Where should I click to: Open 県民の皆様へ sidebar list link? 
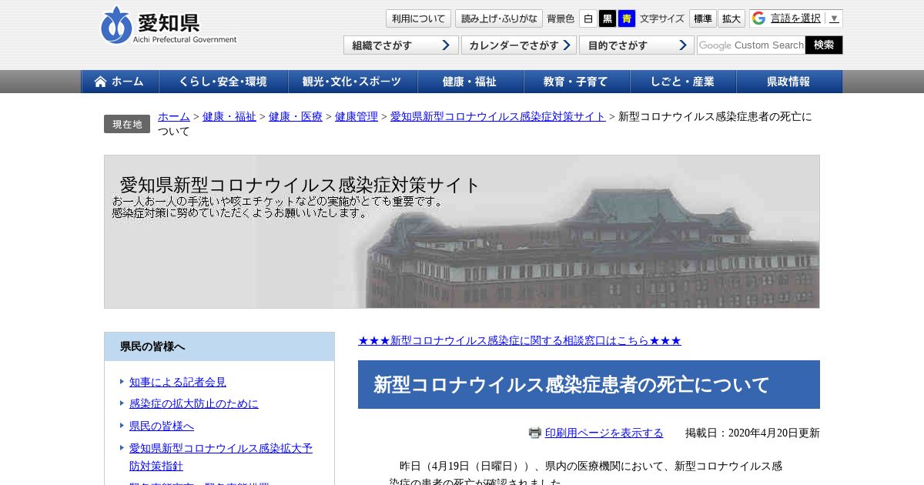click(162, 426)
